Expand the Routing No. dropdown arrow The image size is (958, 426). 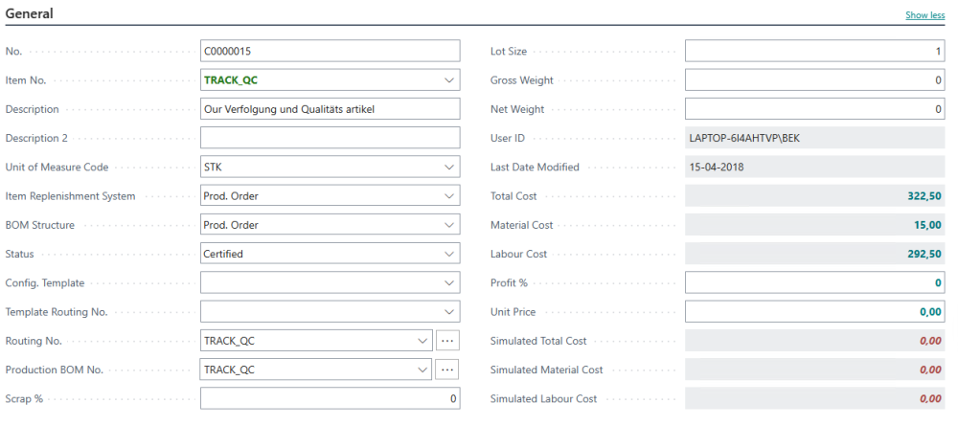(422, 341)
